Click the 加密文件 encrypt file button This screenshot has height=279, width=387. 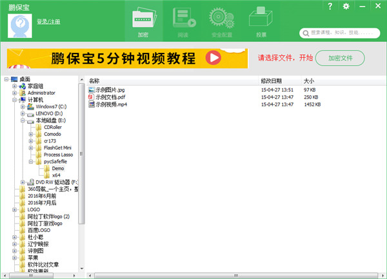(341, 58)
